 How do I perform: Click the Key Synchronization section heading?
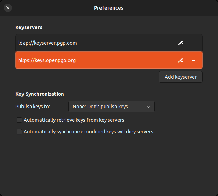(40, 94)
